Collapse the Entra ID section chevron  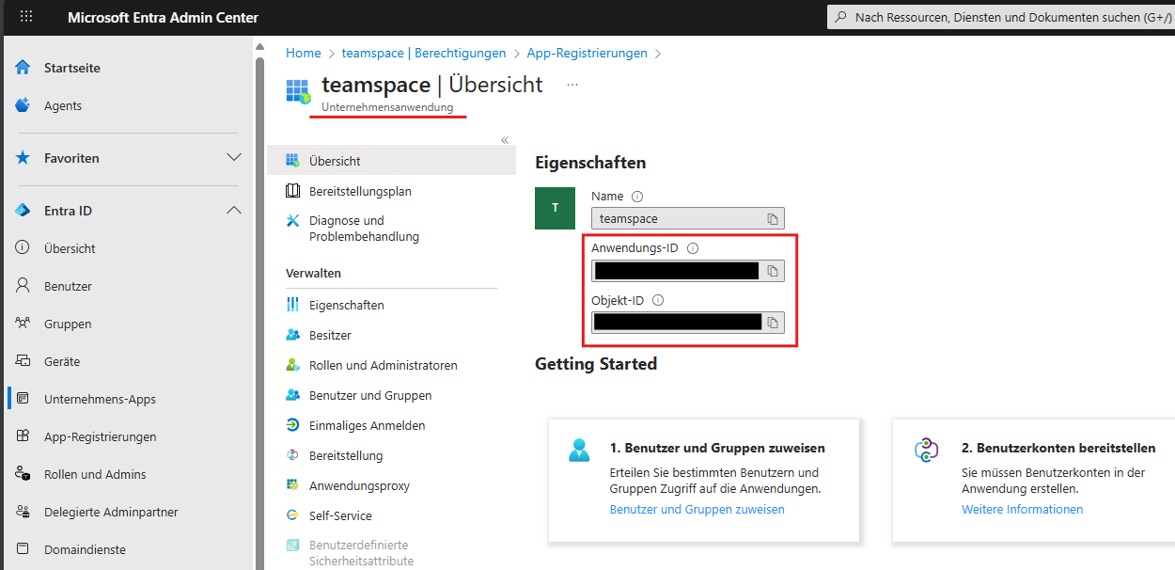[x=234, y=211]
